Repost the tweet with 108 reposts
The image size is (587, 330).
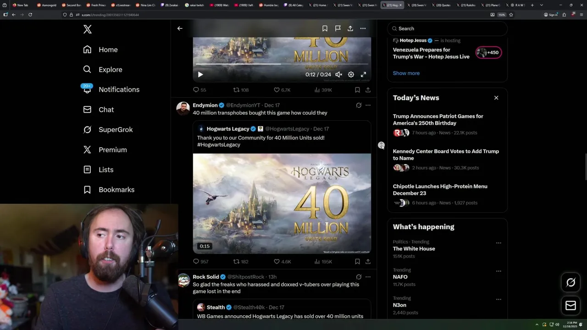[241, 90]
